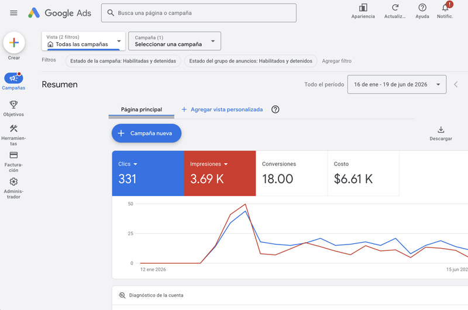Click the Campaña nueva button
This screenshot has height=310, width=468.
[147, 133]
